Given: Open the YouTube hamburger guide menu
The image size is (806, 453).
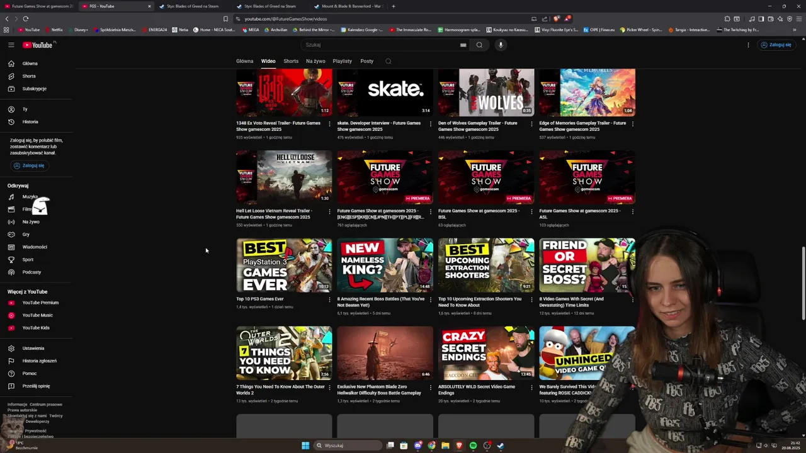Looking at the screenshot, I should coord(11,45).
